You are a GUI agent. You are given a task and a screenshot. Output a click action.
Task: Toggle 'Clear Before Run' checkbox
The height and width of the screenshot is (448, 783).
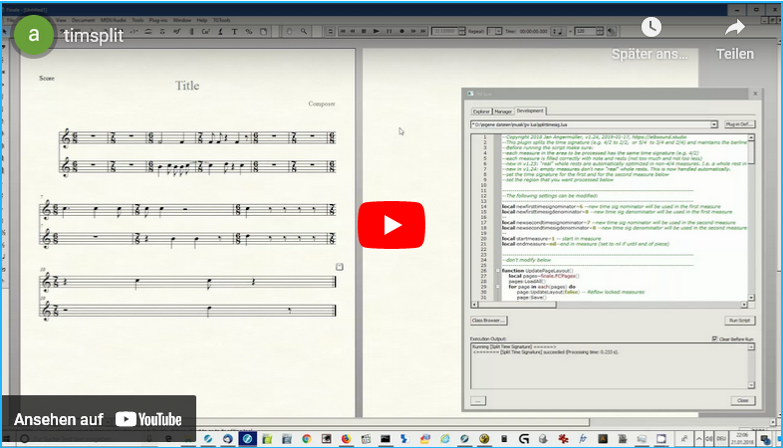[x=714, y=338]
